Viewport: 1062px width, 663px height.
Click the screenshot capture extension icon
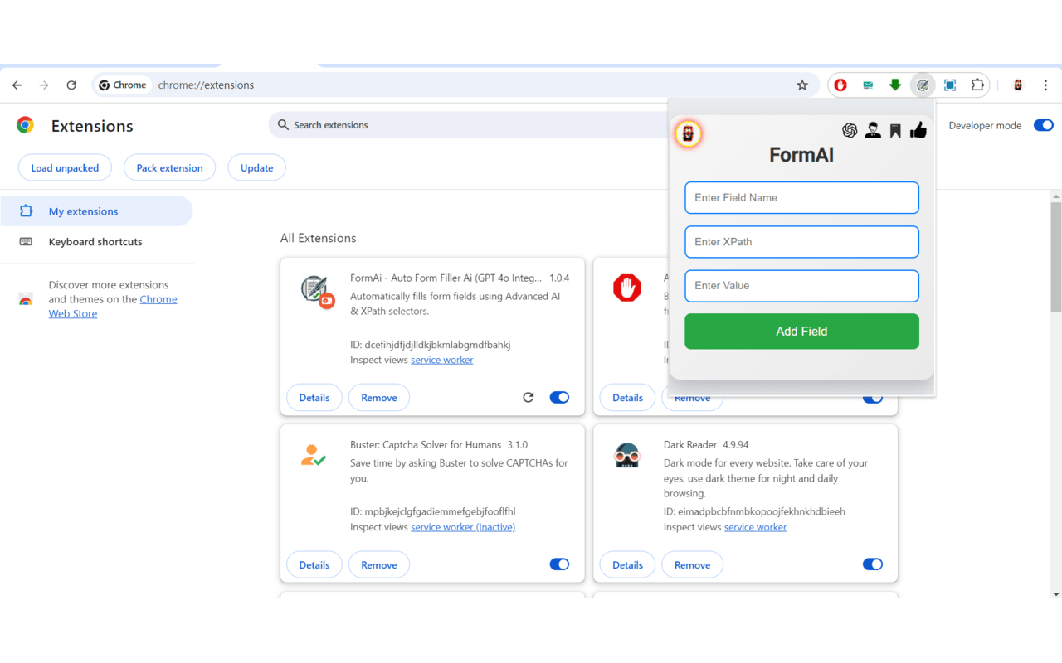point(950,85)
